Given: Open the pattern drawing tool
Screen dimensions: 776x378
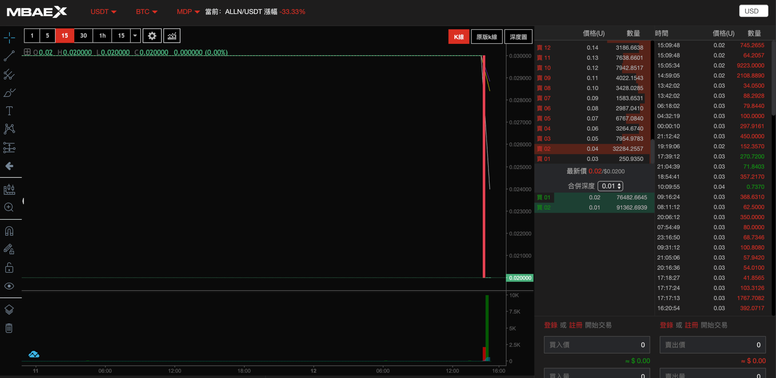Looking at the screenshot, I should pos(9,129).
